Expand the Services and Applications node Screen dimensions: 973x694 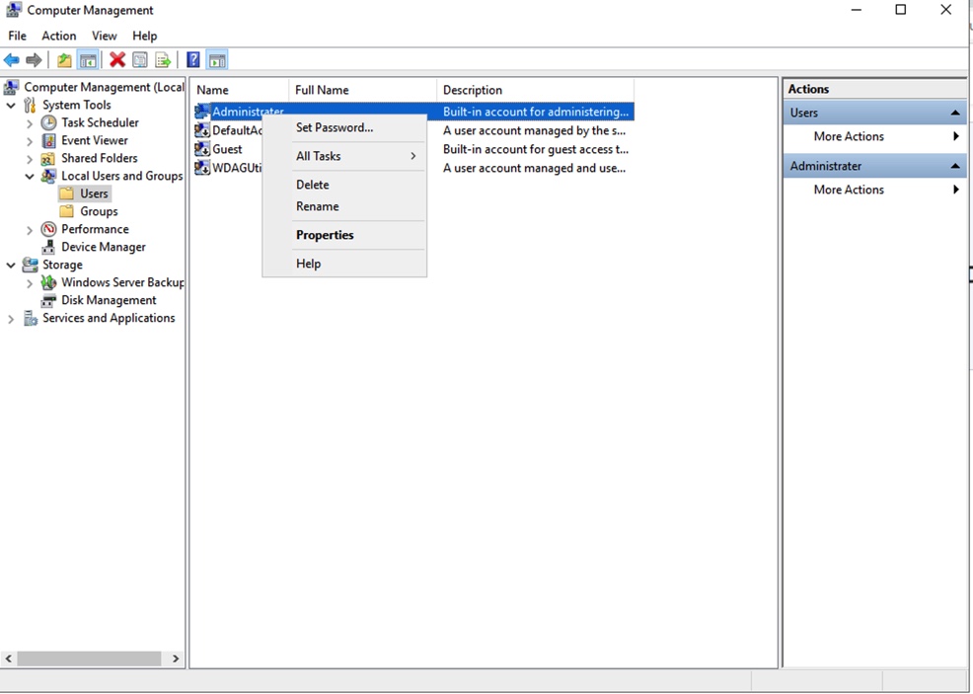tap(10, 318)
